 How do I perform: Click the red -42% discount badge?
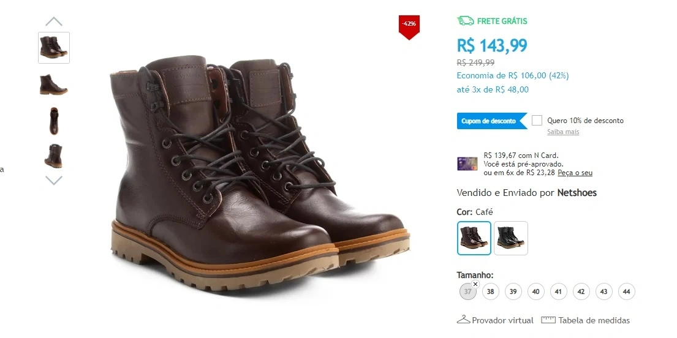(x=409, y=26)
